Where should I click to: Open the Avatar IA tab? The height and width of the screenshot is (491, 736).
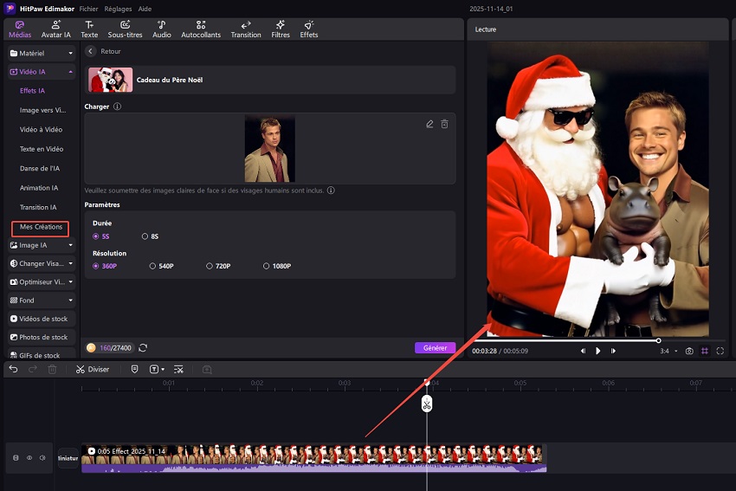(x=56, y=29)
